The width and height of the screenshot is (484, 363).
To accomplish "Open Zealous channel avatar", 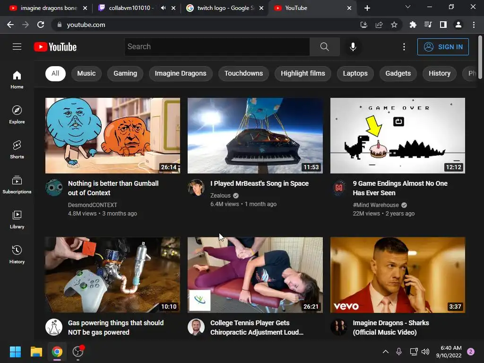I will click(196, 187).
